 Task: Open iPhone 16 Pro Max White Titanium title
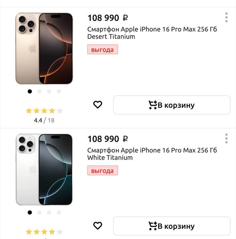152,153
